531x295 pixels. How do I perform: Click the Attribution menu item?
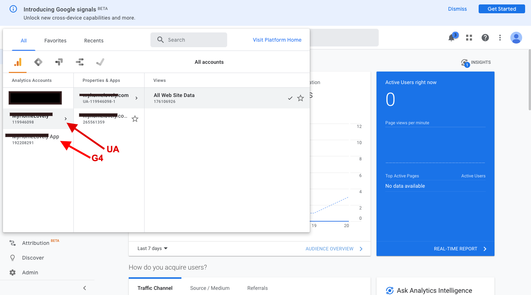(x=36, y=243)
